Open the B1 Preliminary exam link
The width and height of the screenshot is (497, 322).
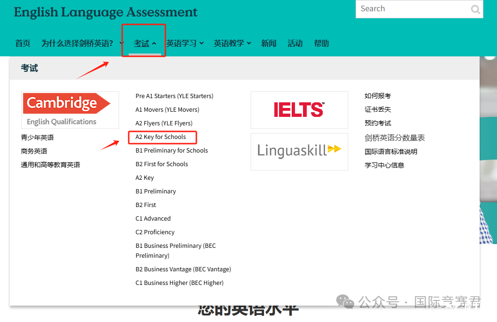point(155,191)
